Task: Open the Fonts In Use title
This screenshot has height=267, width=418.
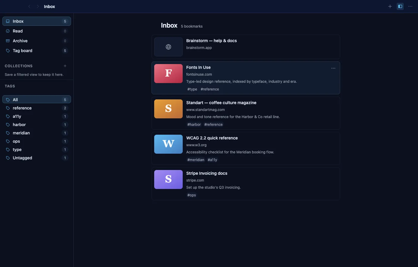Action: point(198,67)
